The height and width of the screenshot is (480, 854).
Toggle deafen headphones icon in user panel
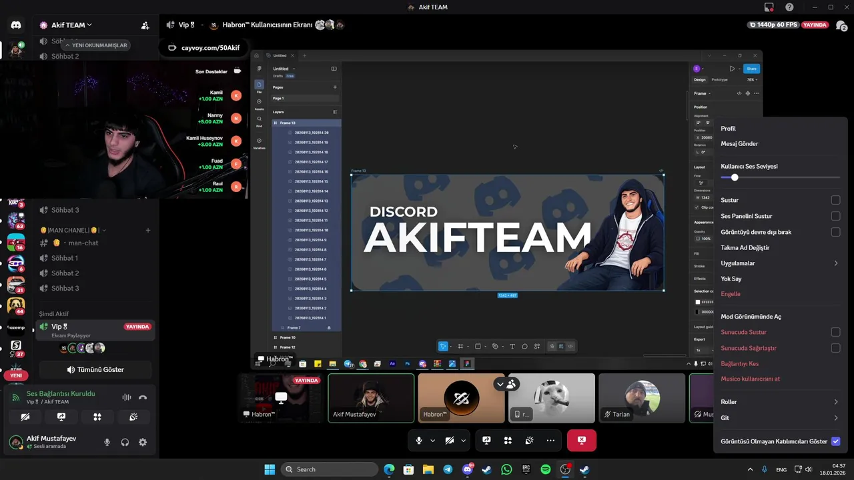tap(125, 442)
